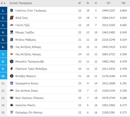Click the Sacramento Kings logo
The width and height of the screenshot is (130, 117).
point(12,83)
